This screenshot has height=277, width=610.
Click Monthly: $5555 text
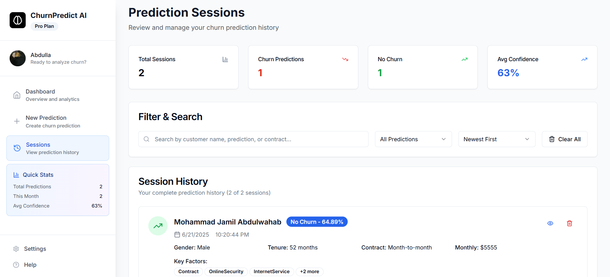pos(476,248)
